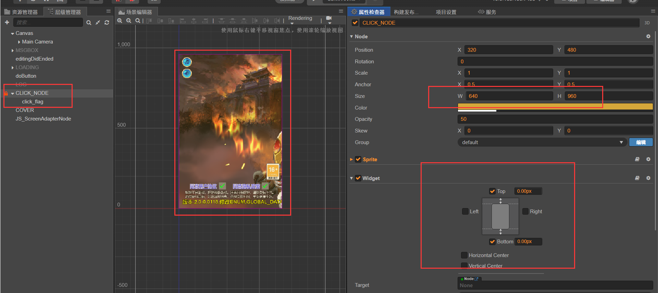Open the 服务 tab

point(487,12)
